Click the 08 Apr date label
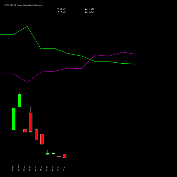This screenshot has width=177, height=177. point(47,169)
